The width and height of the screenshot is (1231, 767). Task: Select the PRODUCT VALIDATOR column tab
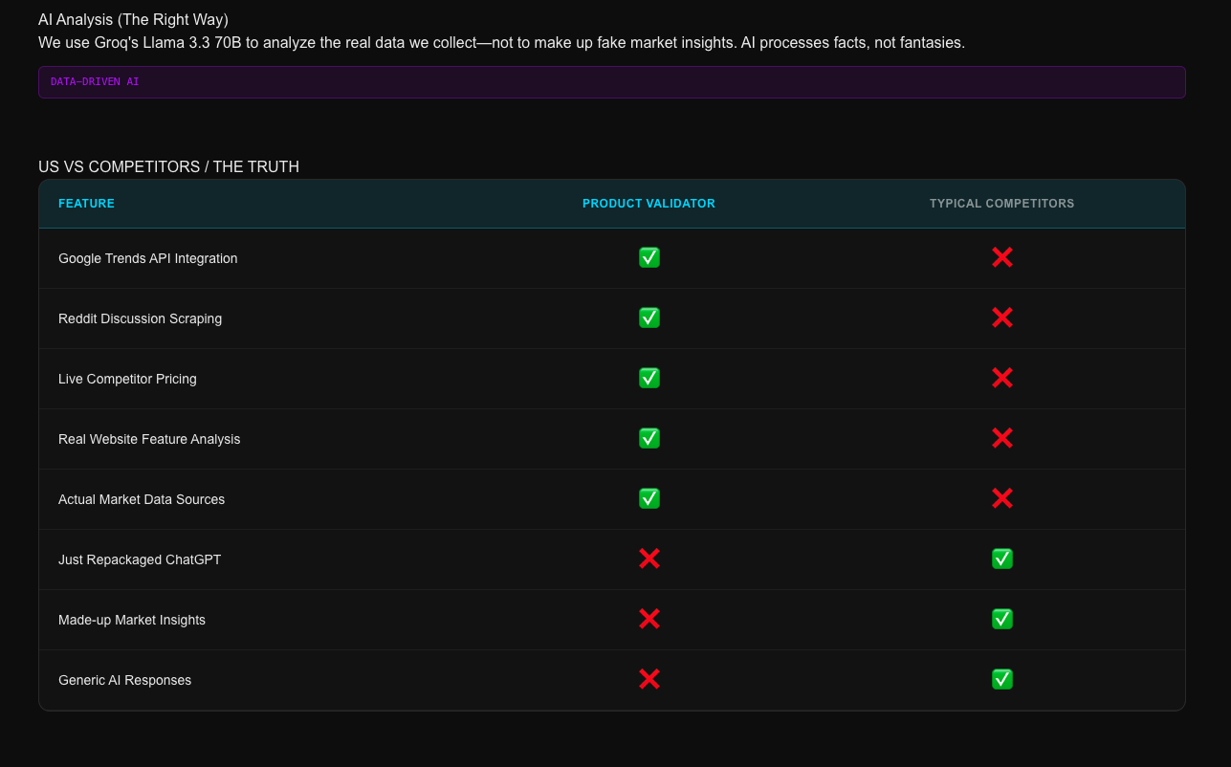[648, 203]
